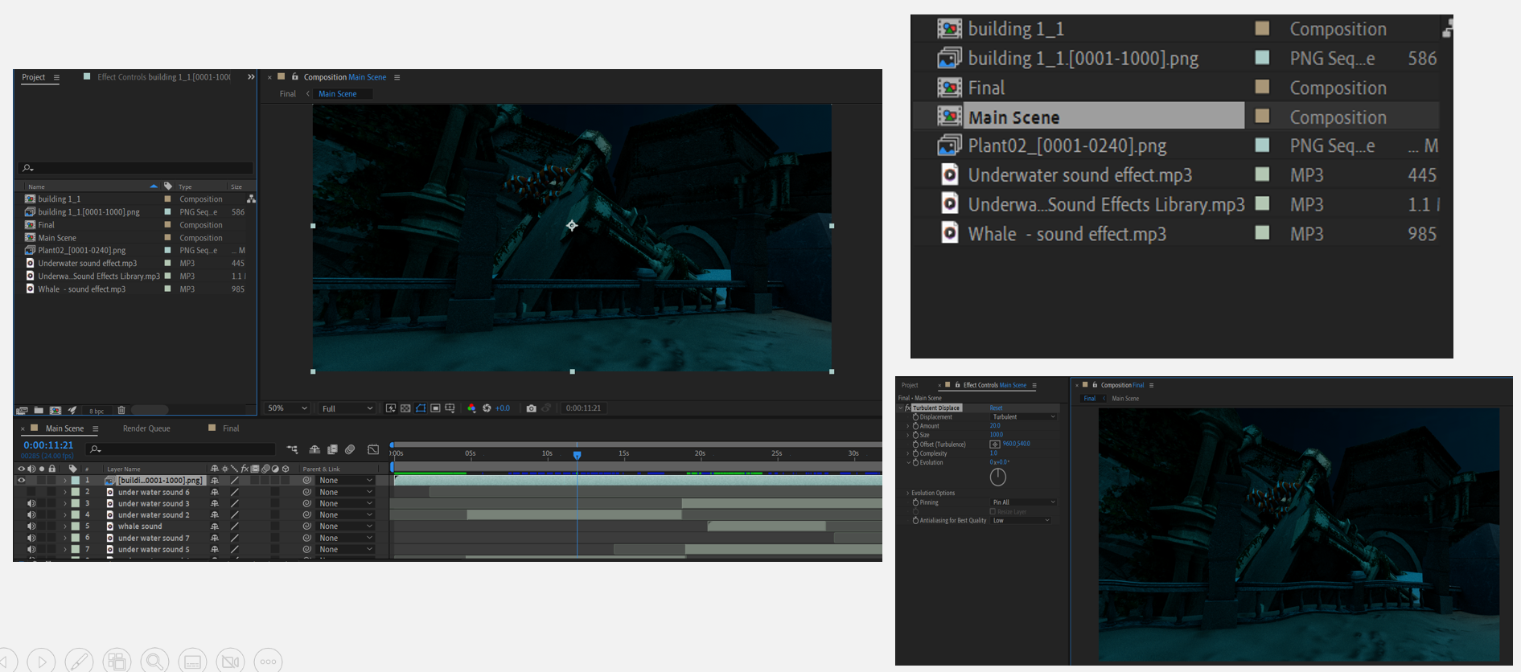Screen dimensions: 1521x672
Task: Tick the Resize Layer checkbox
Action: click(x=993, y=511)
